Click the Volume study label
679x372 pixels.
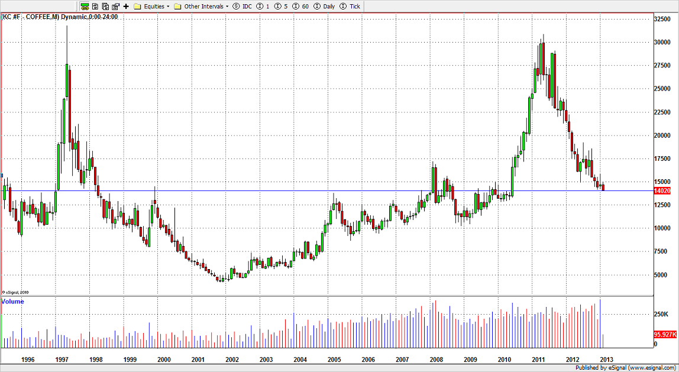(x=13, y=302)
